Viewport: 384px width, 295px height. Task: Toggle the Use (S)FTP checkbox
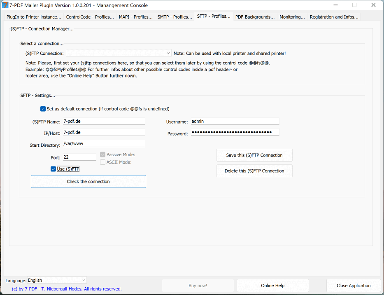[x=54, y=169]
